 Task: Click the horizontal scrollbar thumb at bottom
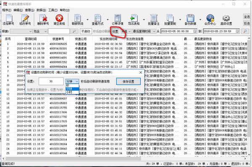coord(73,159)
